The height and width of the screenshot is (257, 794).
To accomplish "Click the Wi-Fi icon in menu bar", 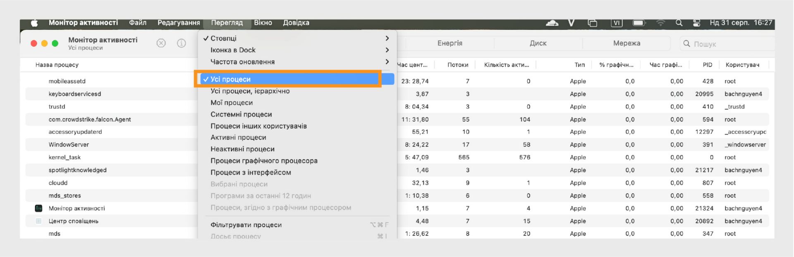I will click(660, 23).
